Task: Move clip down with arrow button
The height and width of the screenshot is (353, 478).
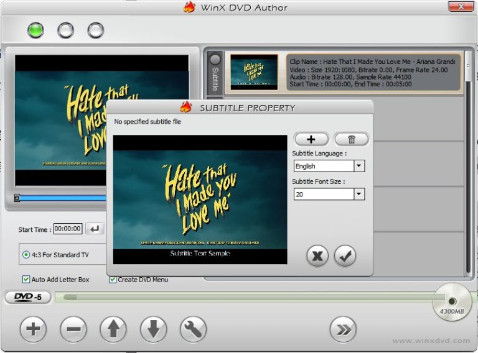Action: 153,329
